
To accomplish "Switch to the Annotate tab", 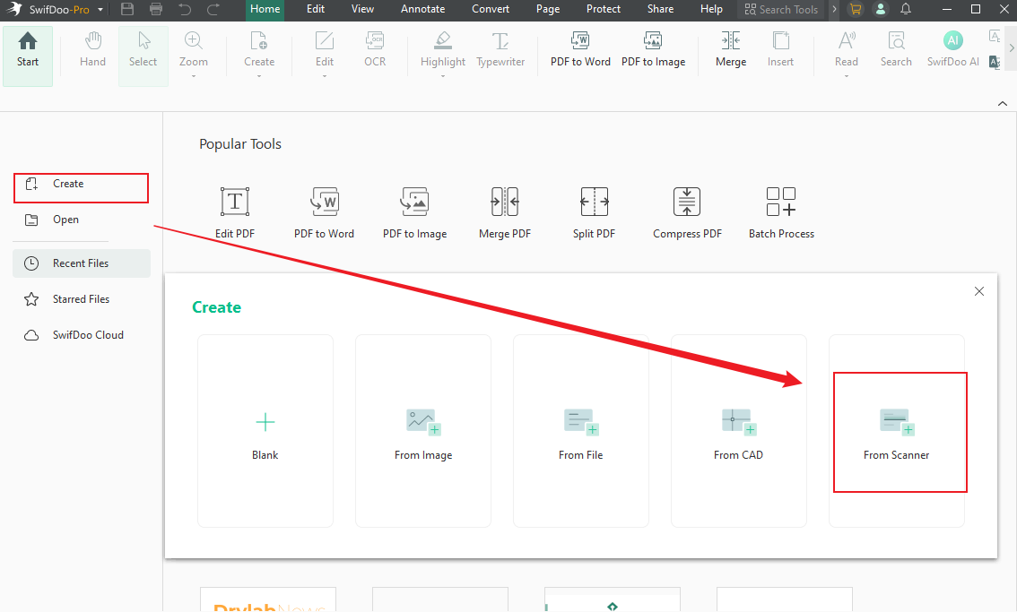I will click(x=422, y=9).
